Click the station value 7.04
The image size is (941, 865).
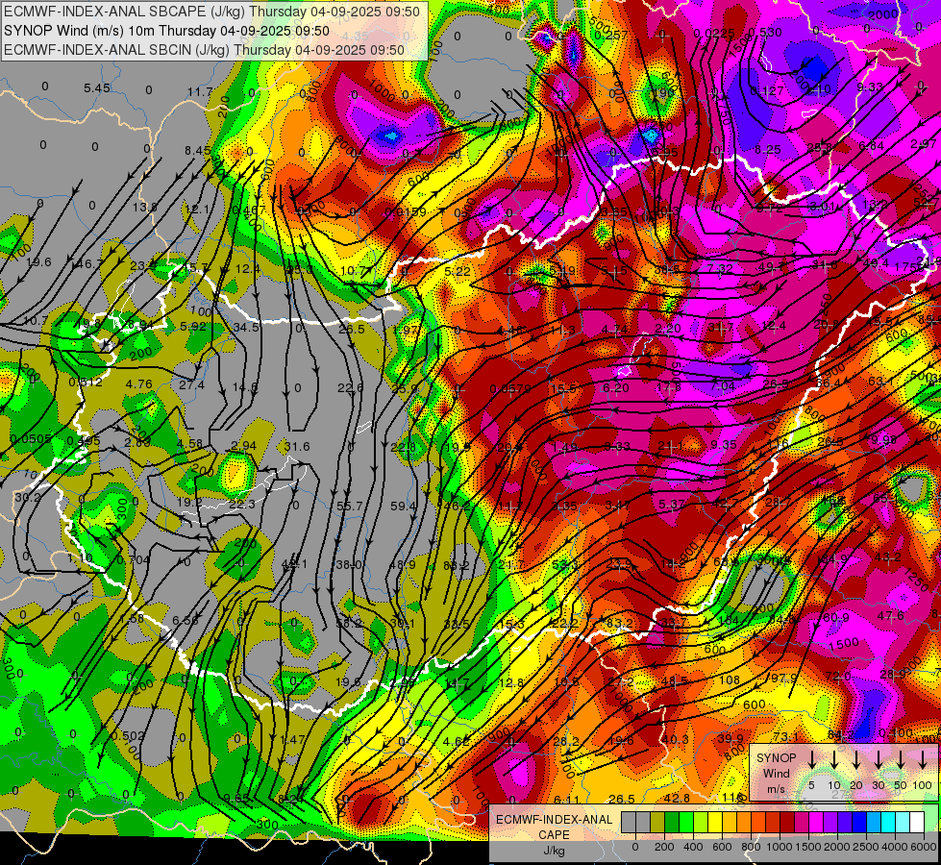pos(723,384)
